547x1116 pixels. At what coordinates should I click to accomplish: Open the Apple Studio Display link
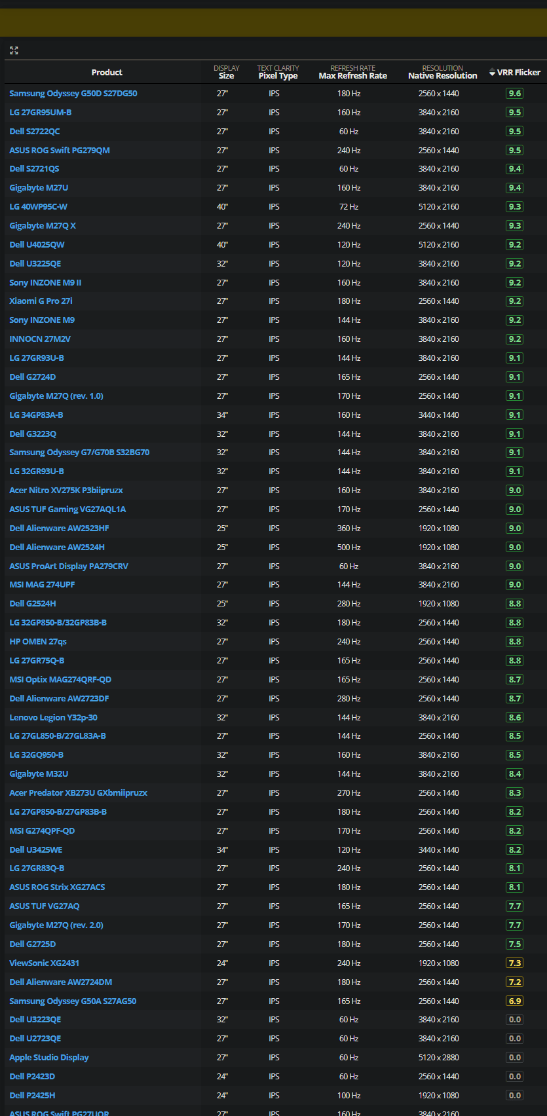(x=49, y=1058)
